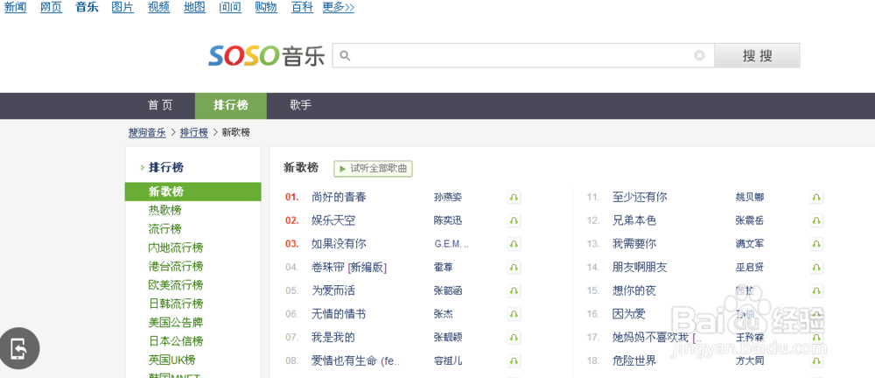Screen dimensions: 875x378
Task: Click 排行榜 breadcrumb link
Action: (x=193, y=133)
